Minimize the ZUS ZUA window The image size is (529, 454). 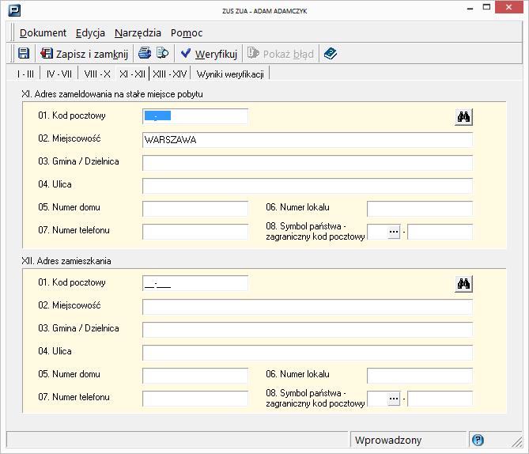click(x=470, y=8)
